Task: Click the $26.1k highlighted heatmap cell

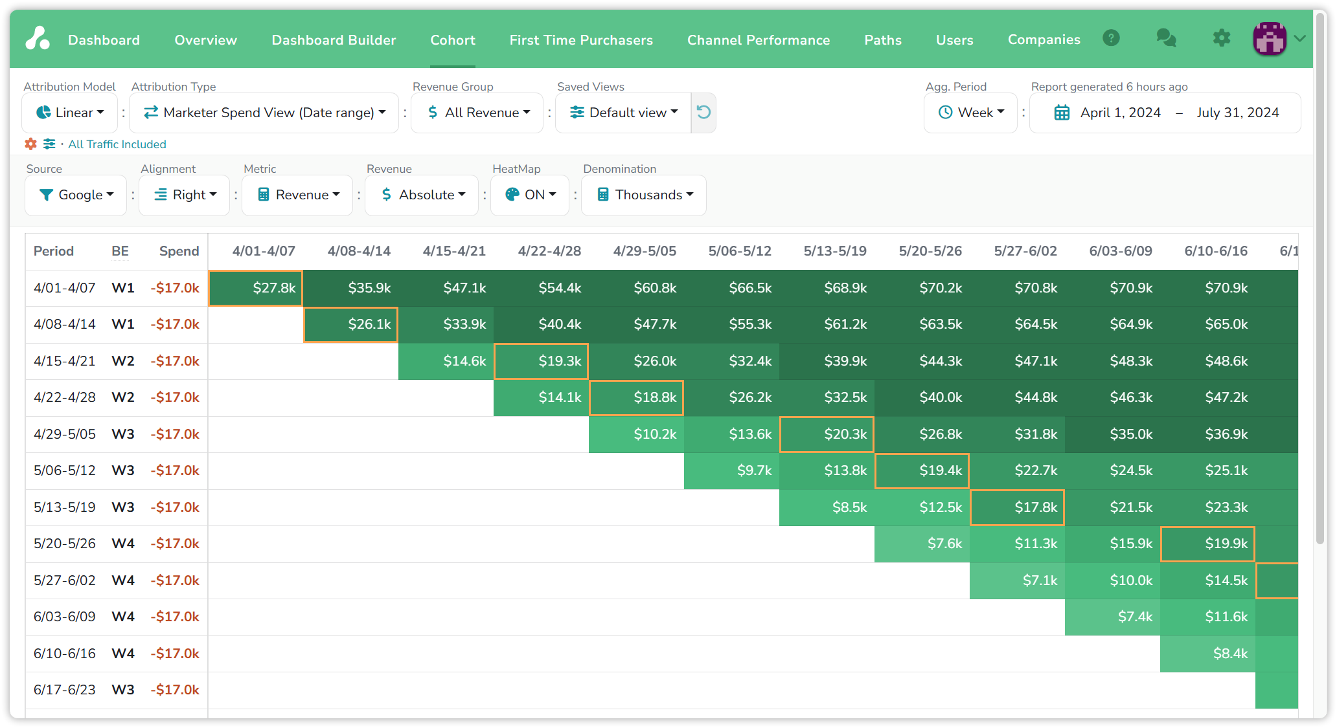Action: click(351, 324)
